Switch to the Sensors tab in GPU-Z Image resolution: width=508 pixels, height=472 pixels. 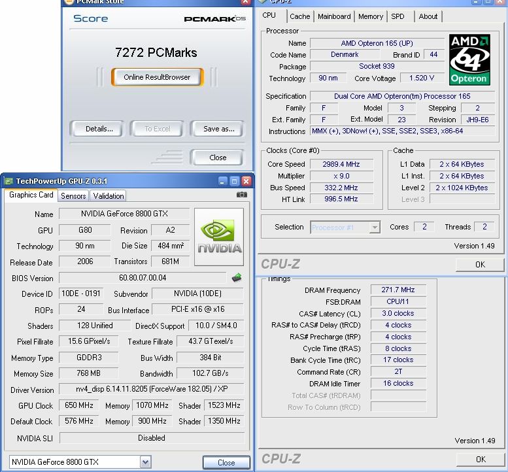point(73,196)
